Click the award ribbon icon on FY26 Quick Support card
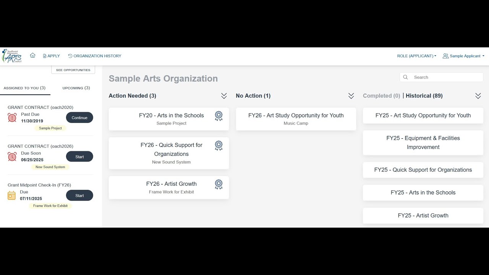Viewport: 489px width, 275px height. [x=219, y=146]
